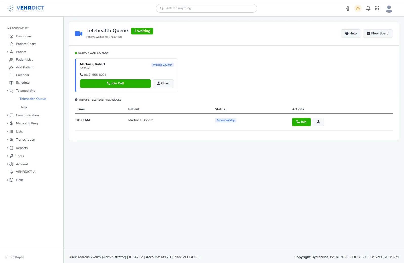Open Calendar in sidebar
The width and height of the screenshot is (404, 263).
coord(23,75)
